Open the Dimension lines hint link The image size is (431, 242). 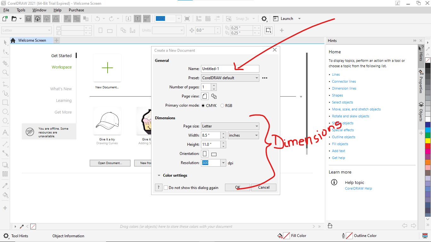344,88
